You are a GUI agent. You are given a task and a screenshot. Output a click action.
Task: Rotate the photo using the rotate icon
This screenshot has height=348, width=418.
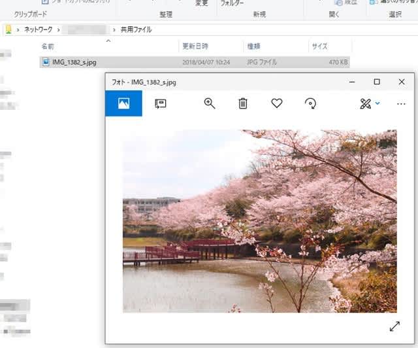[x=311, y=103]
